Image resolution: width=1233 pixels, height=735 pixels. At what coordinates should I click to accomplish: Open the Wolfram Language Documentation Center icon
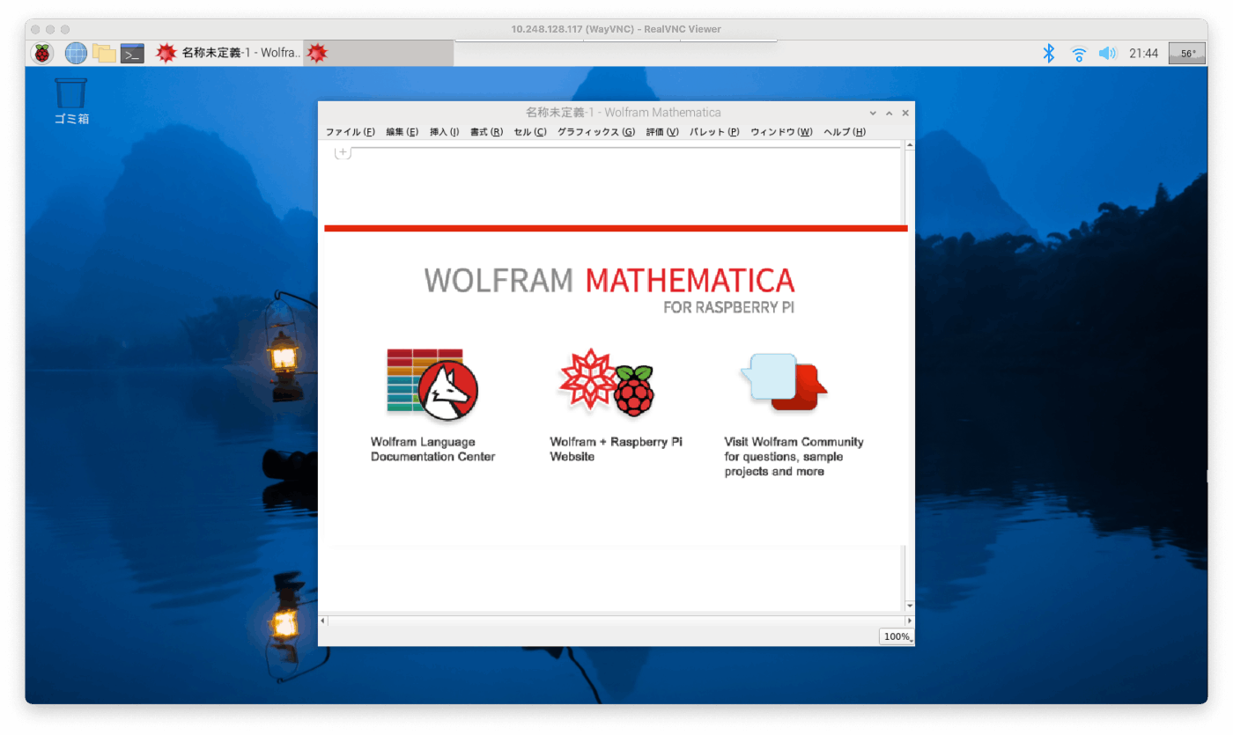pyautogui.click(x=432, y=384)
